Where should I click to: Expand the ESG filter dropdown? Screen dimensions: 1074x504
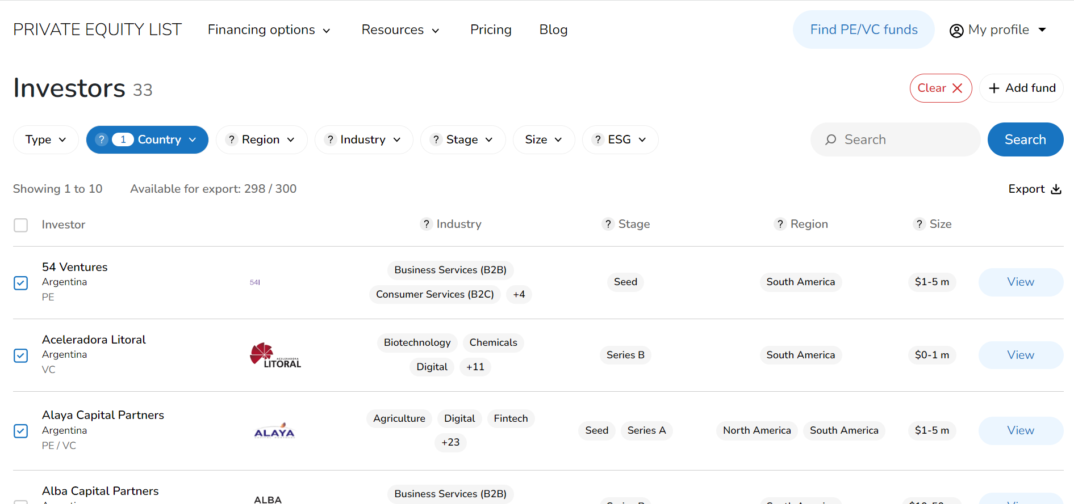click(620, 139)
